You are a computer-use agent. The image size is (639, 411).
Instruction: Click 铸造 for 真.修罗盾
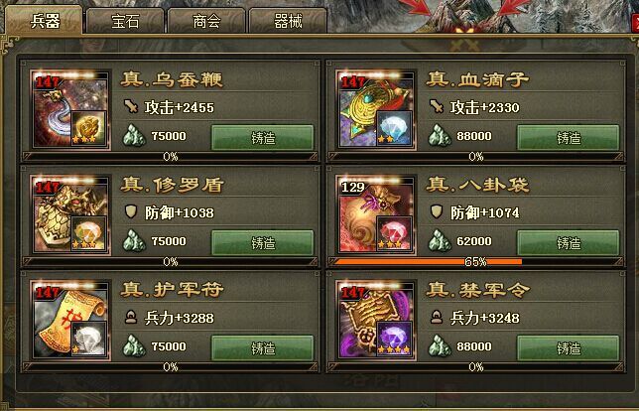pos(262,243)
